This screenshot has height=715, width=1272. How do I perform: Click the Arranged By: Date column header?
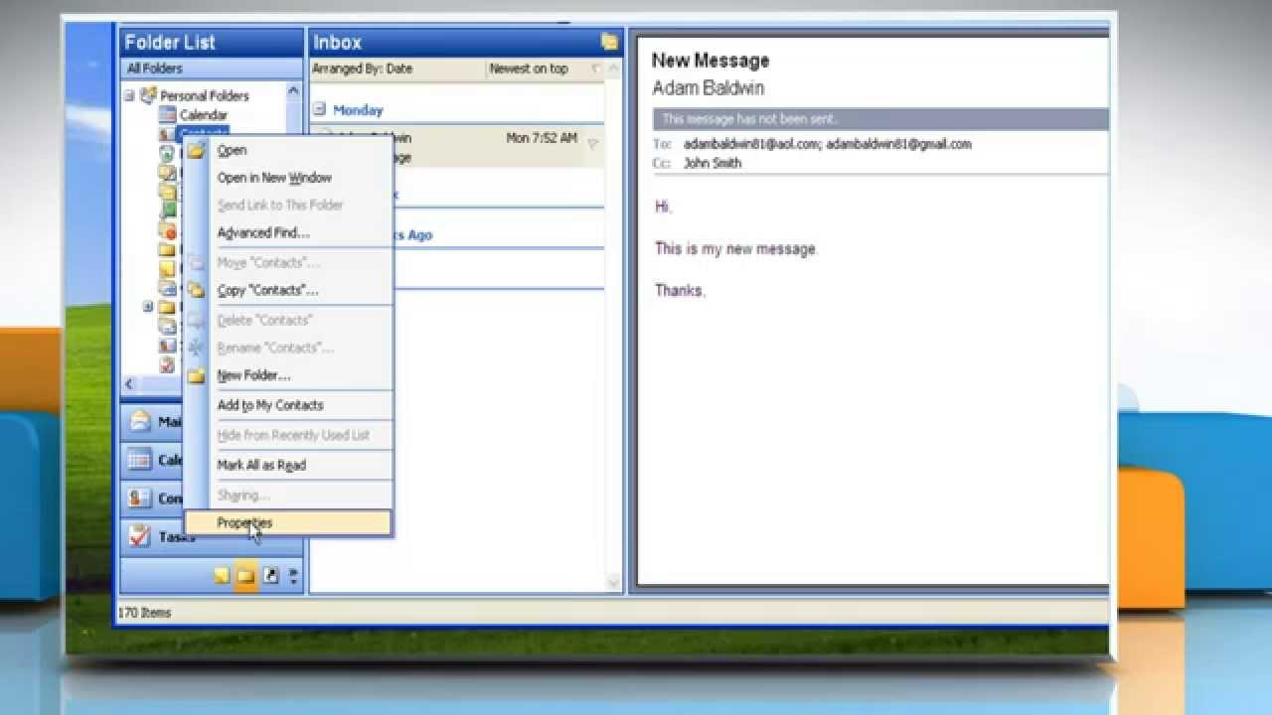point(362,69)
